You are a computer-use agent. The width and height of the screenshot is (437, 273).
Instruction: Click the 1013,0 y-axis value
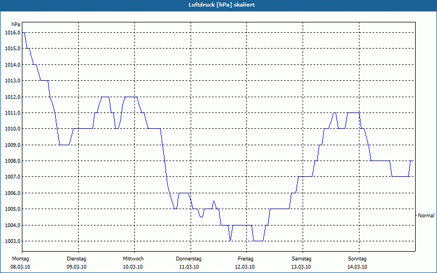tap(13, 81)
